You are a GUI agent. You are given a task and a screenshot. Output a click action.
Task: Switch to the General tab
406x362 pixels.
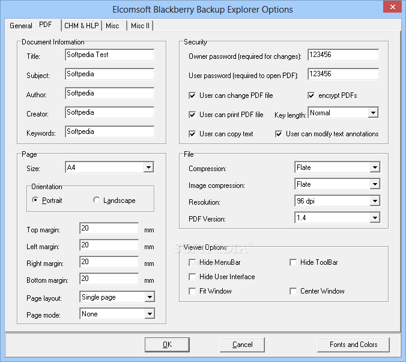[20, 26]
